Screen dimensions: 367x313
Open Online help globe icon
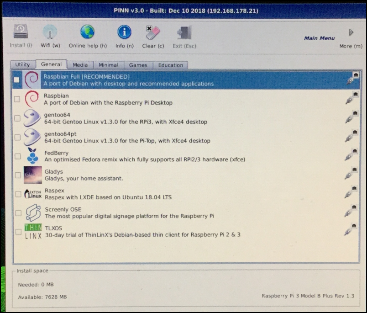pyautogui.click(x=87, y=32)
